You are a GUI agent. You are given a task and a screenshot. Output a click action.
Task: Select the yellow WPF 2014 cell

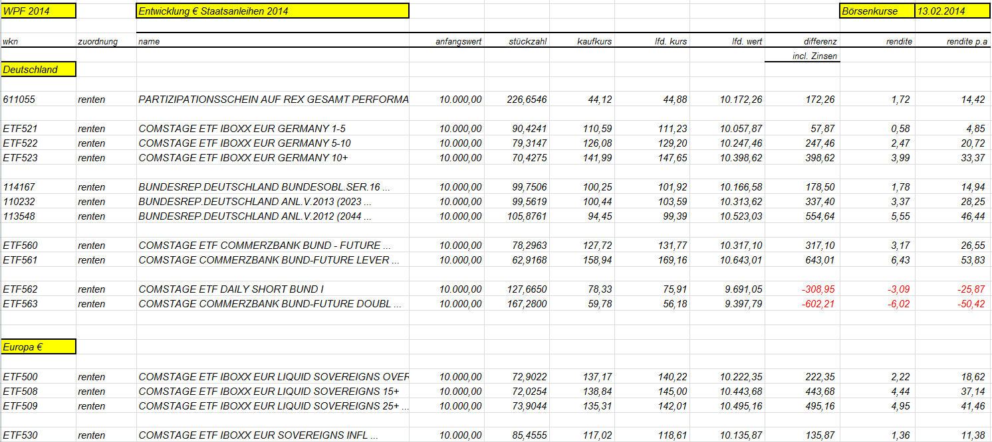tap(39, 11)
